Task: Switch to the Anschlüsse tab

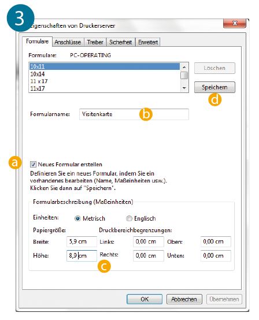Action: [68, 42]
